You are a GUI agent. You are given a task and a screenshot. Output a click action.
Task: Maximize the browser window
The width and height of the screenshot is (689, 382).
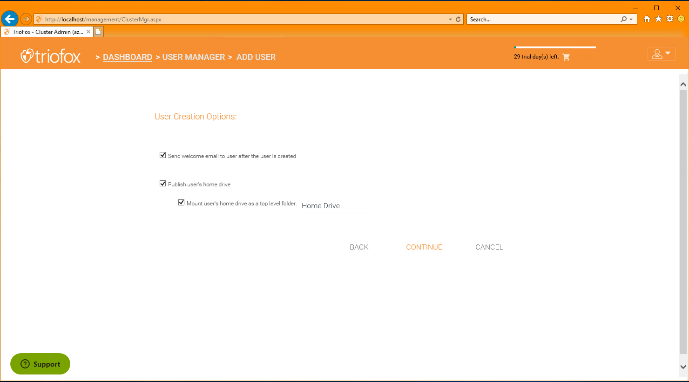[x=656, y=8]
